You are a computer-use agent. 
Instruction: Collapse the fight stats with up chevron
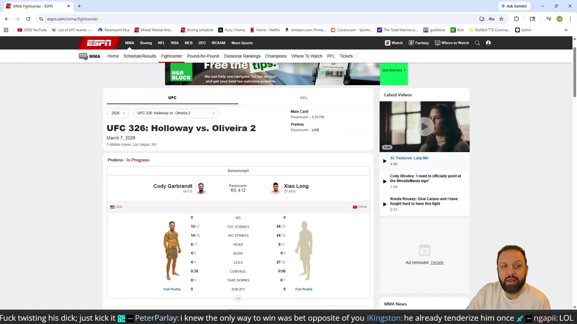(x=238, y=298)
